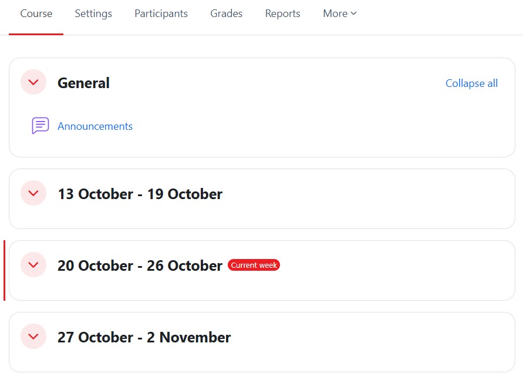Go to the Participants tab
Image resolution: width=523 pixels, height=380 pixels.
pos(161,14)
